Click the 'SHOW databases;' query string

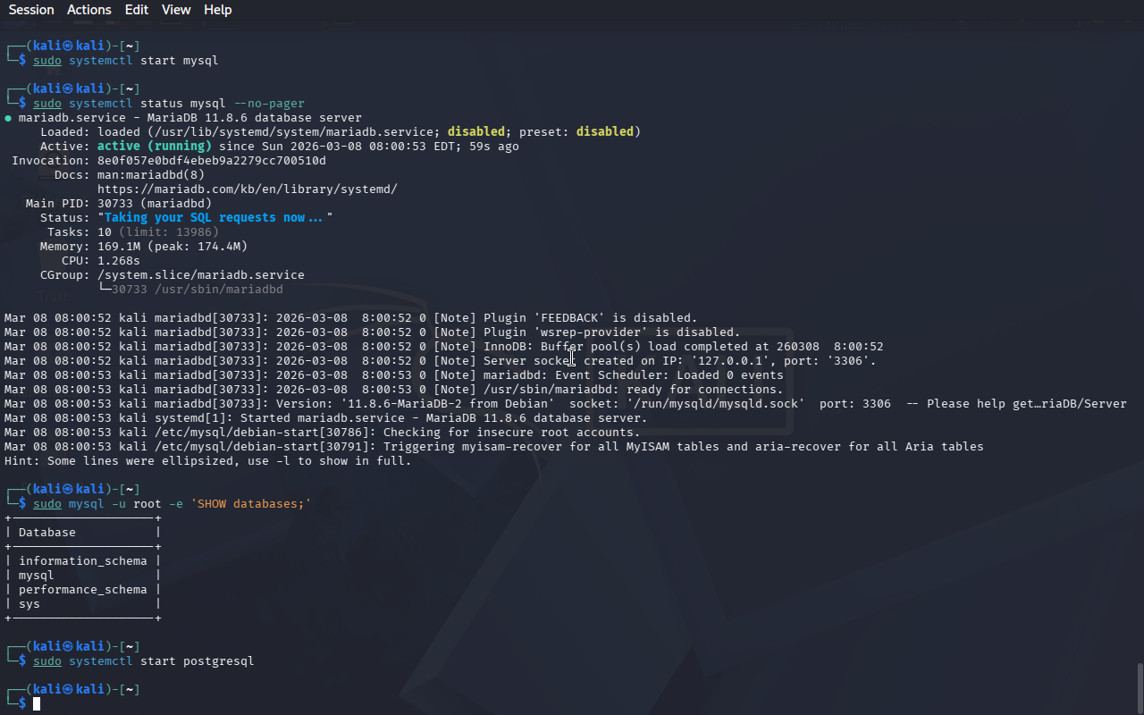coord(250,504)
